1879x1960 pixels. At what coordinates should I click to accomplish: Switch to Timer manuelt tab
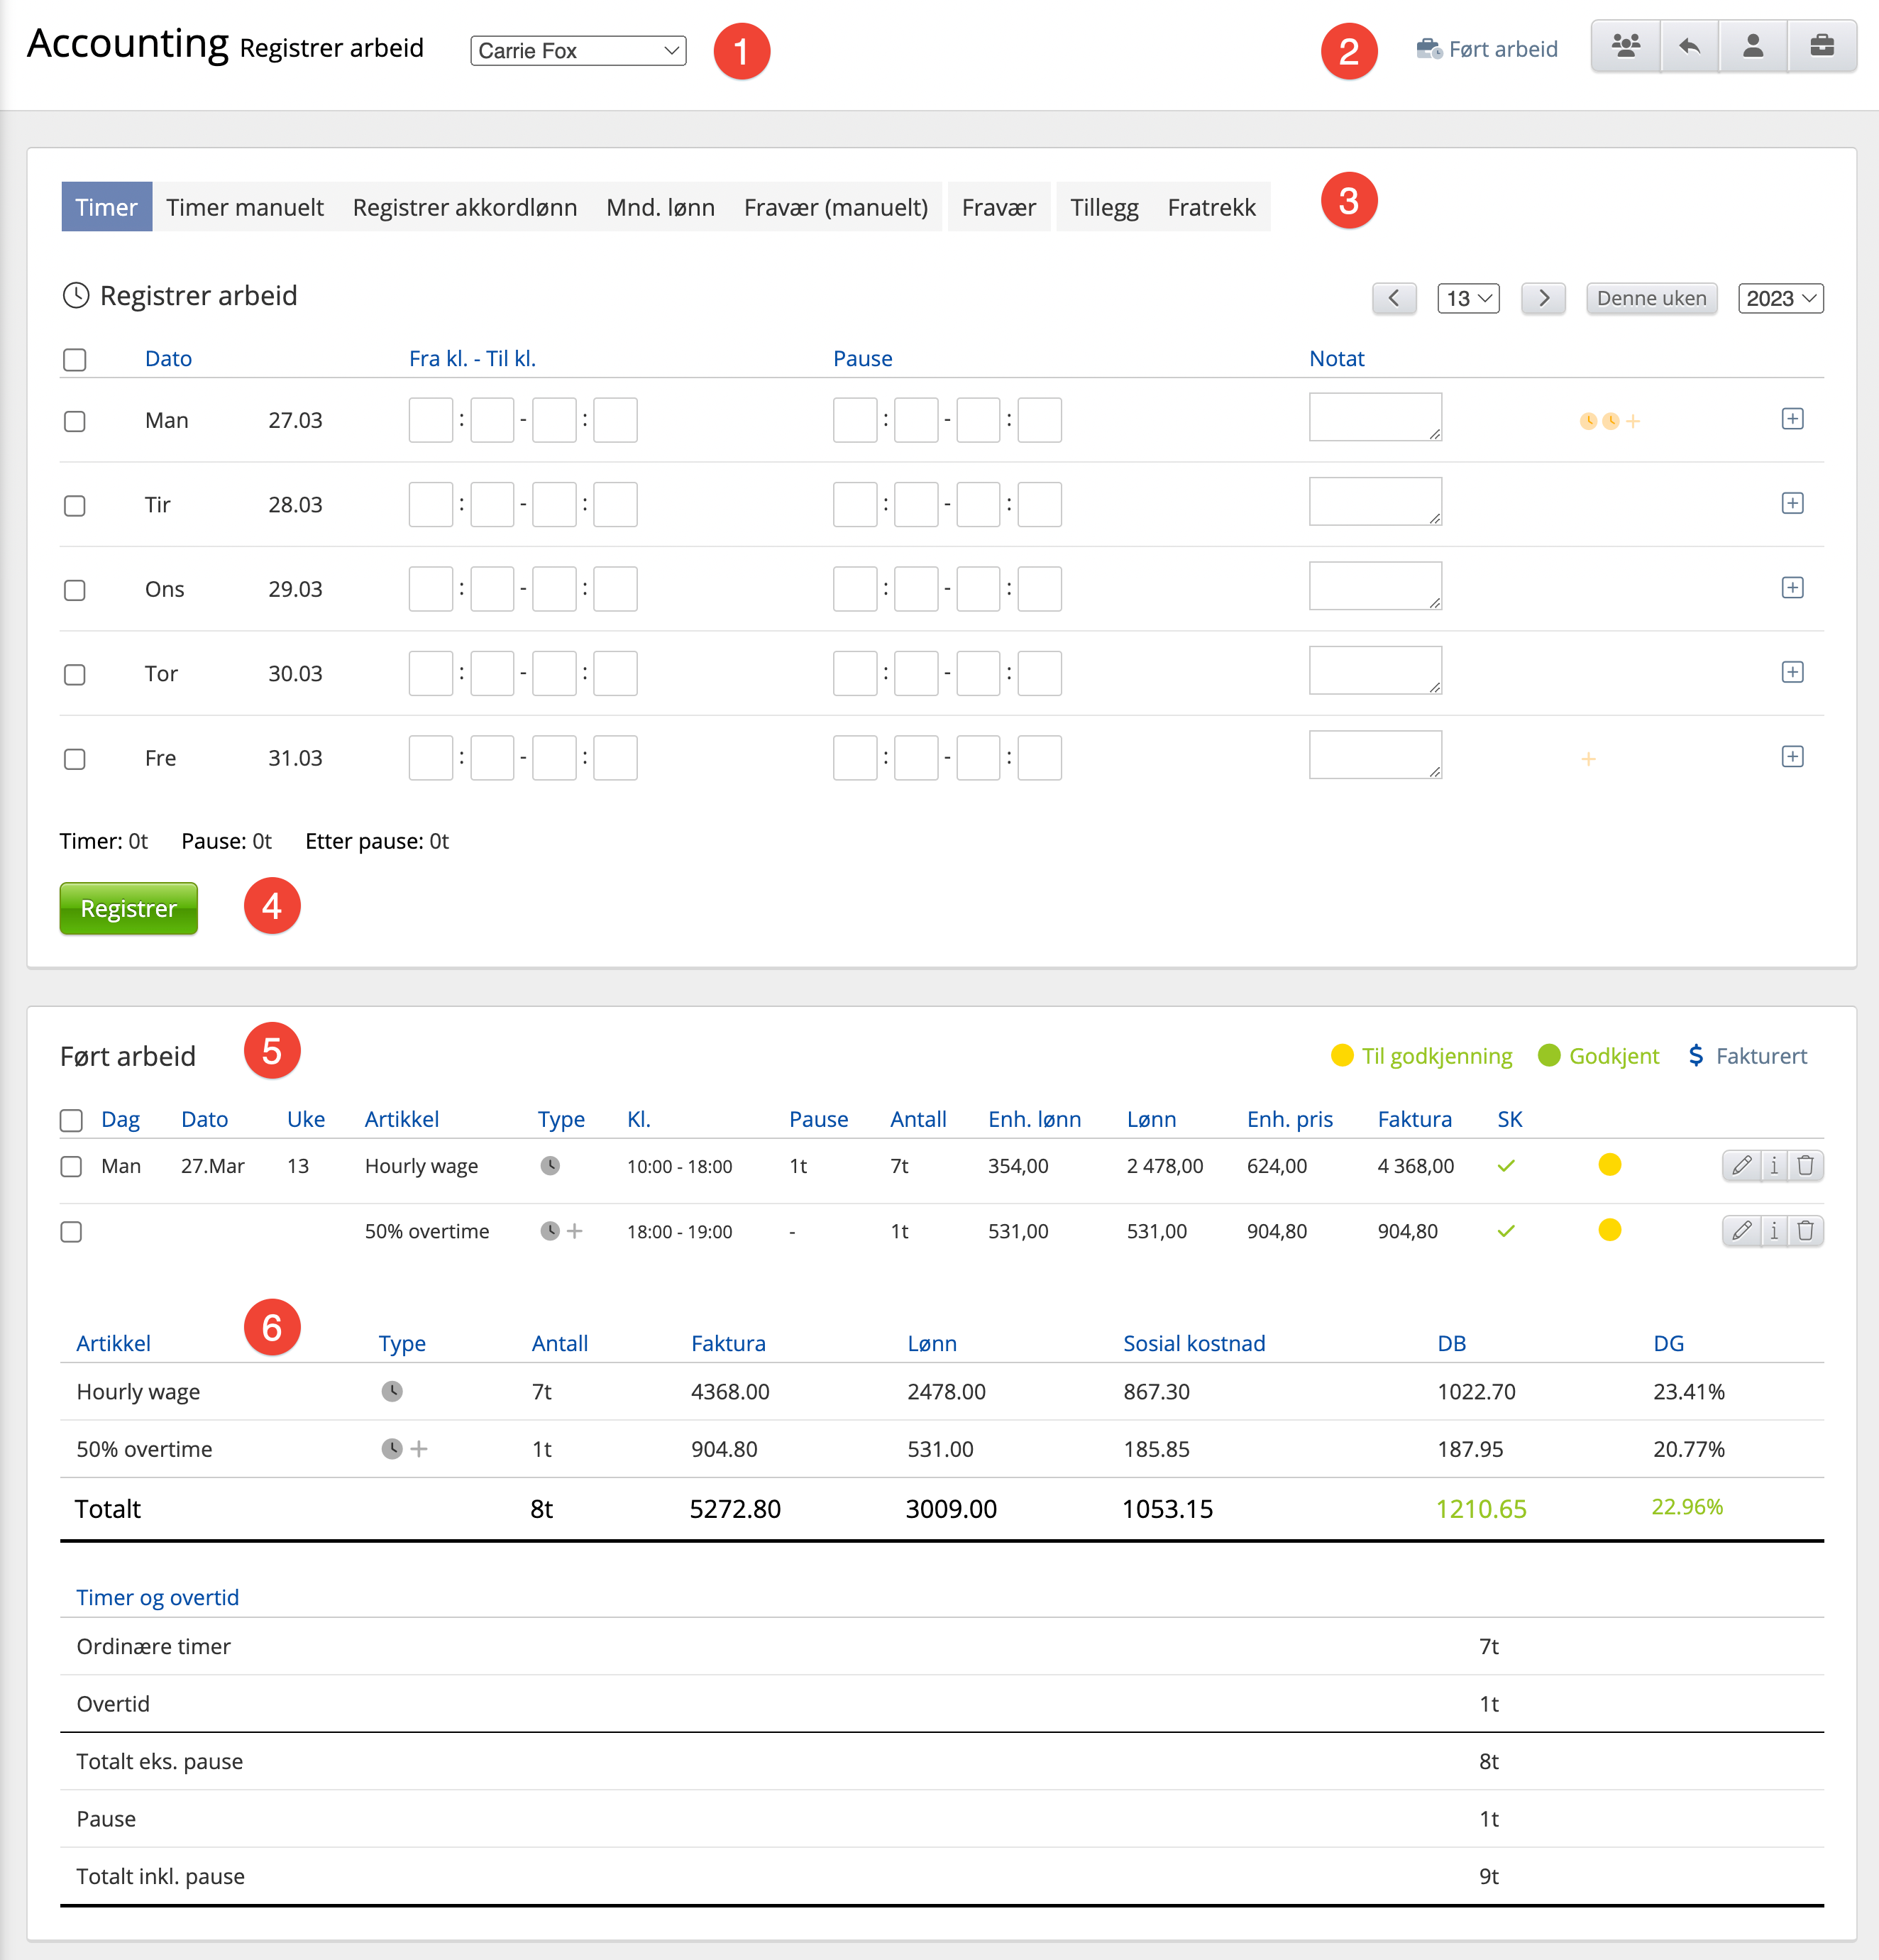[244, 207]
